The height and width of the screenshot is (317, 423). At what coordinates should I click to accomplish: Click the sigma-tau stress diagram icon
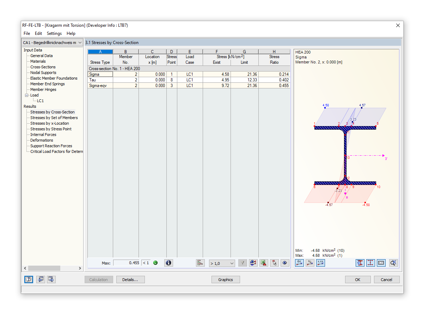pyautogui.click(x=299, y=263)
